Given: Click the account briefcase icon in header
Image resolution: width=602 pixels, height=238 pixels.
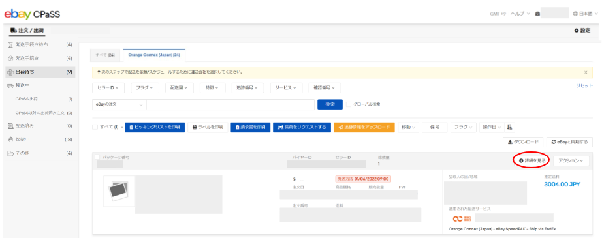Looking at the screenshot, I should tap(537, 14).
